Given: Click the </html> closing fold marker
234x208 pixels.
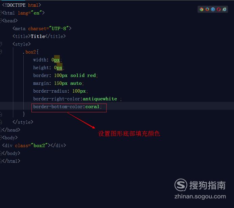Looking at the screenshot, I should [1, 161].
